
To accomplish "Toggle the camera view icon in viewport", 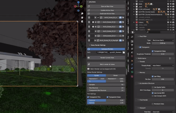I will coord(82,21).
